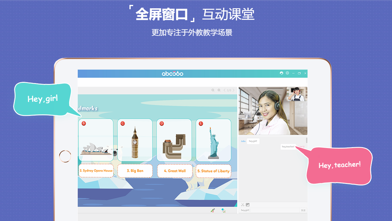Go to the next page with right chevron

[233, 90]
